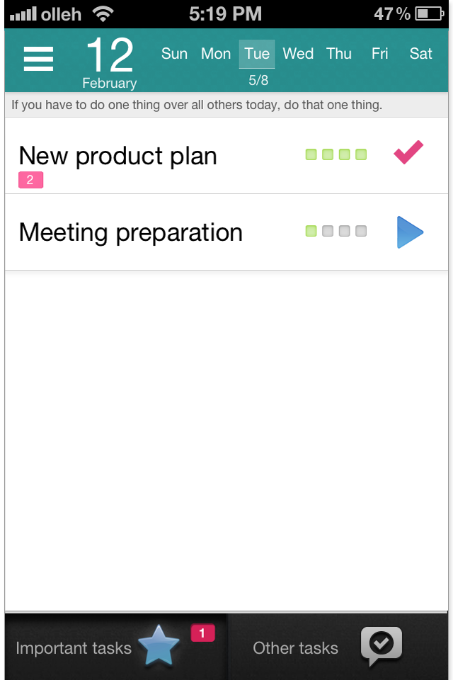
Task: Switch to Thu in the week bar
Action: coord(339,54)
